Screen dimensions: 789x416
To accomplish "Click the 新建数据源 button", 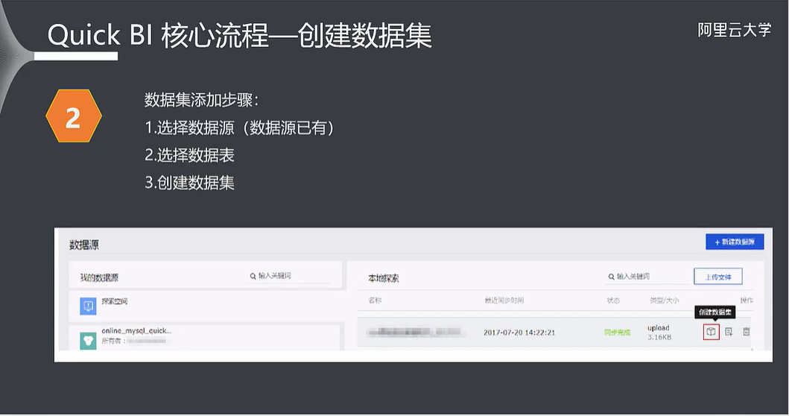I will [735, 242].
